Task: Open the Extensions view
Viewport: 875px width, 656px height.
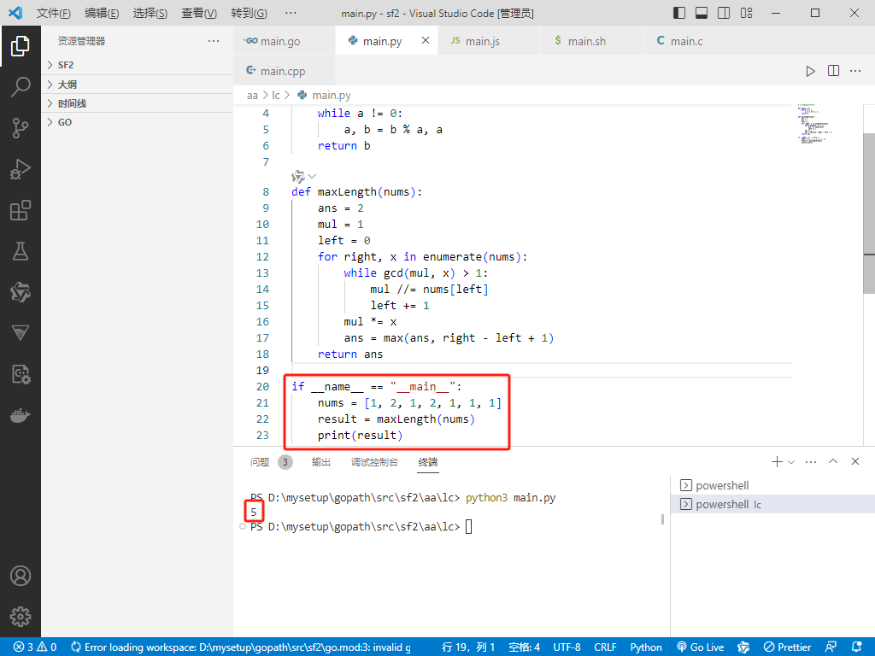Action: [x=21, y=210]
